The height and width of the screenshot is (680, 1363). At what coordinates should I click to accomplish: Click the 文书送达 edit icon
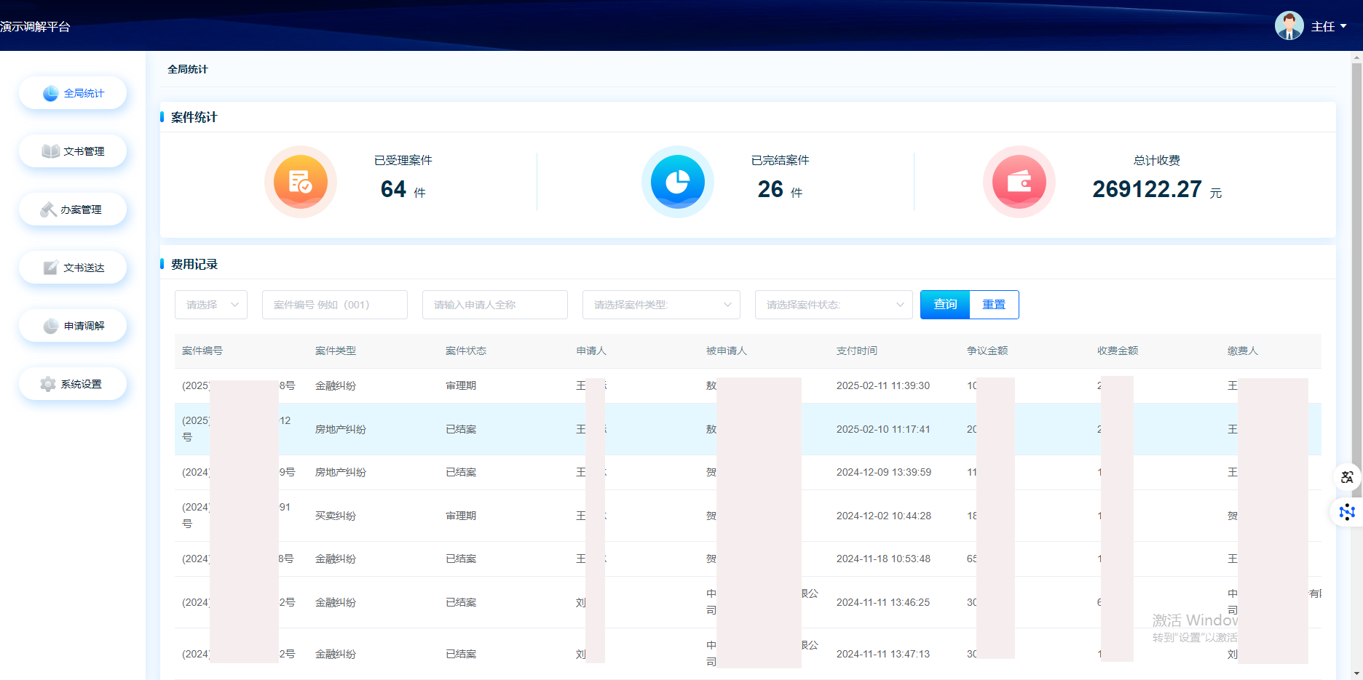click(x=50, y=268)
